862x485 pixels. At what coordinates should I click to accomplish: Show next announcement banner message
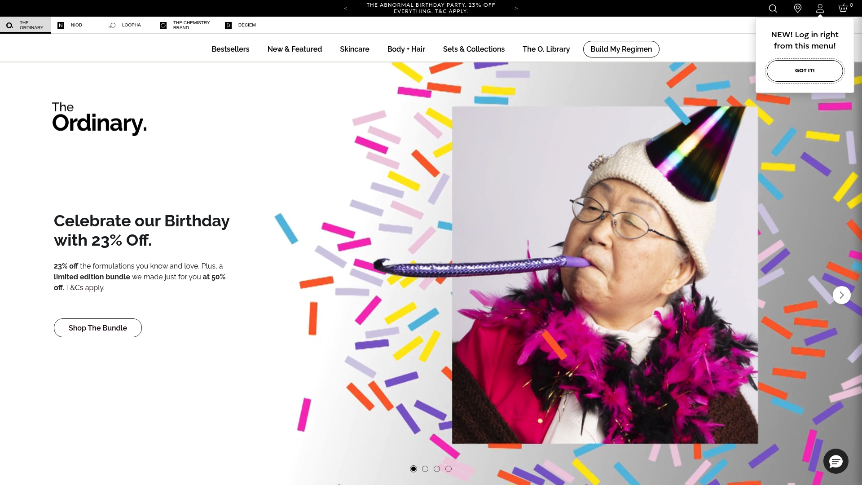516,9
